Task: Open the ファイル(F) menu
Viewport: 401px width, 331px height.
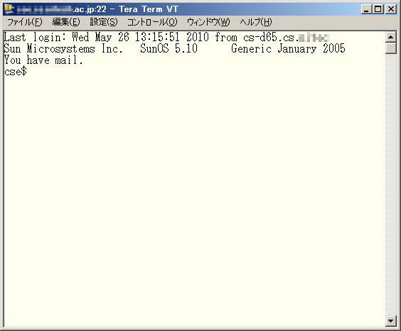Action: coord(25,22)
